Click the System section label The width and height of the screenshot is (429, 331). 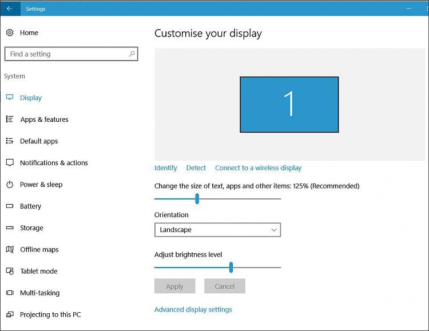[x=14, y=76]
